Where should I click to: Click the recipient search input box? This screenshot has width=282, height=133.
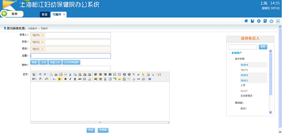[x=243, y=47]
